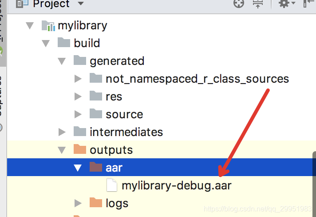The height and width of the screenshot is (217, 316).
Task: Select the res folder label
Action: click(x=114, y=97)
